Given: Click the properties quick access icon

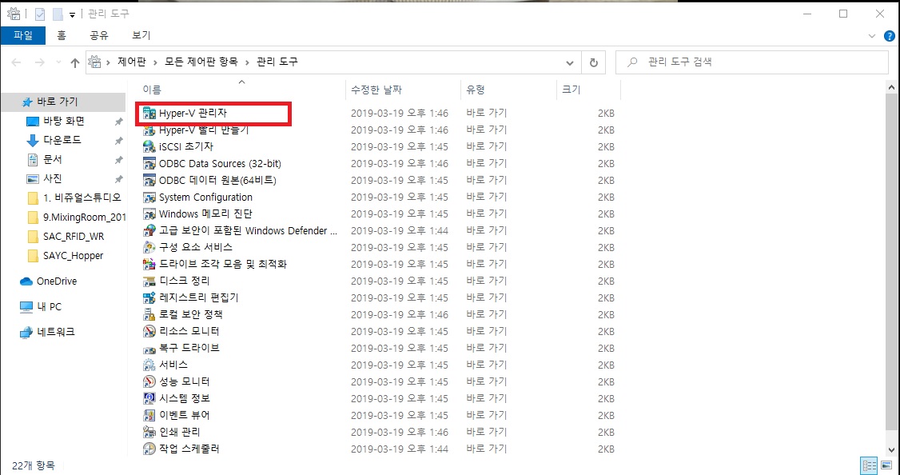Looking at the screenshot, I should (x=39, y=14).
